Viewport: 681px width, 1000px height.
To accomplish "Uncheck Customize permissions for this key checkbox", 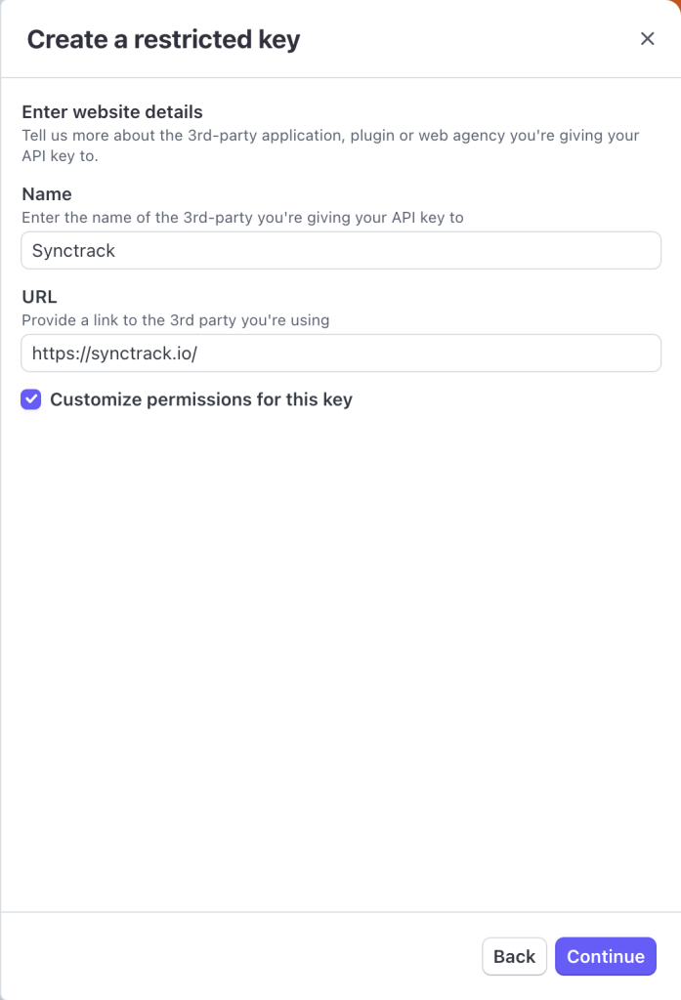I will 30,399.
